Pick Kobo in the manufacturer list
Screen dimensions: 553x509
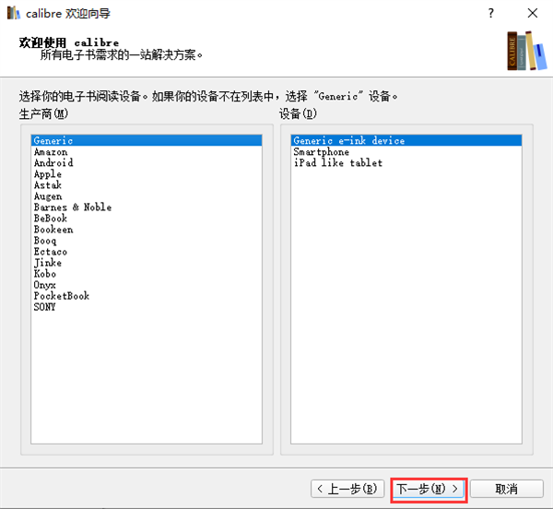45,274
